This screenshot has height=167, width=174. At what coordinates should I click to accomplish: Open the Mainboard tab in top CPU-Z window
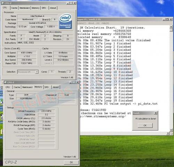pyautogui.click(x=24, y=8)
